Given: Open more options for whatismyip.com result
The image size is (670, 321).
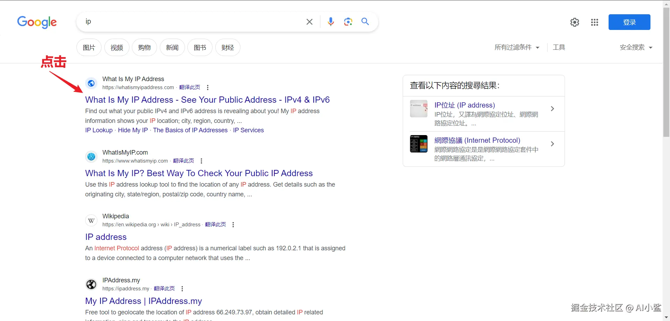Looking at the screenshot, I should click(201, 161).
